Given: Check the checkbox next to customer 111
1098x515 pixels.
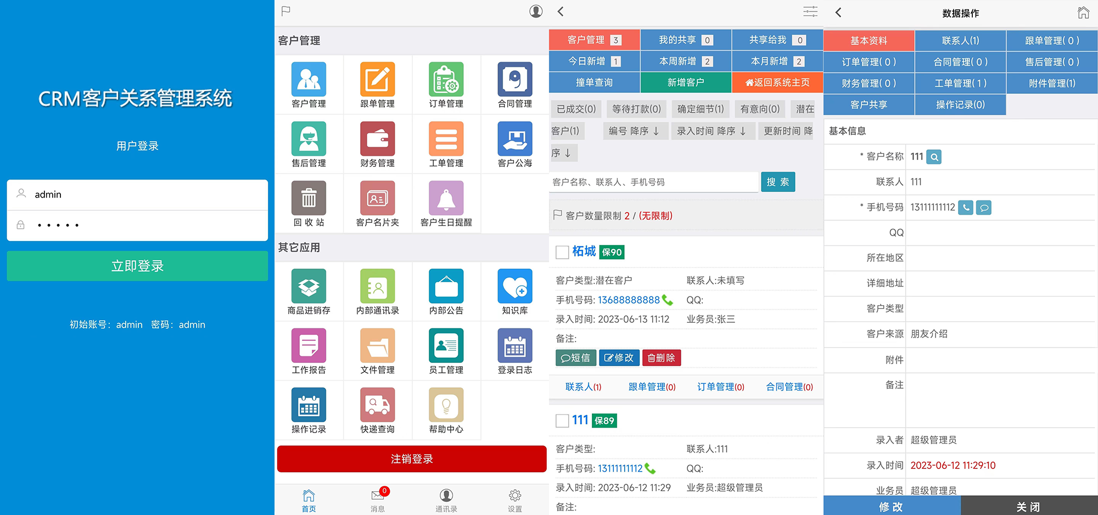Looking at the screenshot, I should (x=562, y=420).
